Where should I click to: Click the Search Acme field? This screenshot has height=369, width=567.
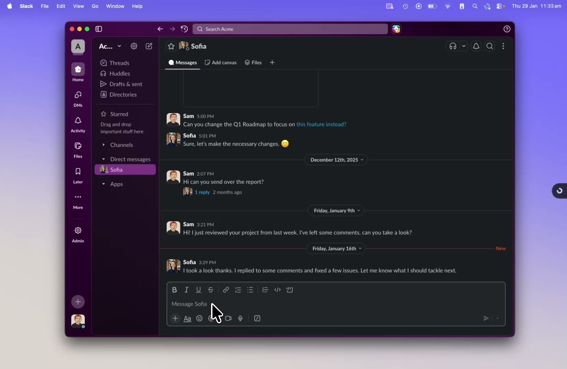290,29
